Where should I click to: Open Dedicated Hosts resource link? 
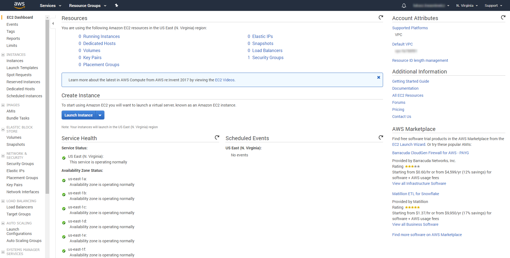click(99, 43)
